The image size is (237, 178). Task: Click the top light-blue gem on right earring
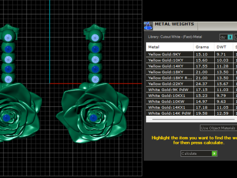[95, 38]
